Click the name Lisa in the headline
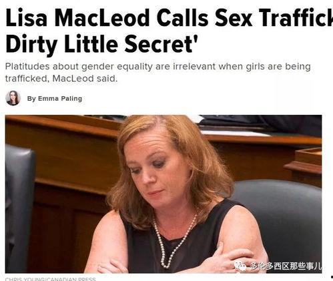333x281 pixels. (26, 18)
